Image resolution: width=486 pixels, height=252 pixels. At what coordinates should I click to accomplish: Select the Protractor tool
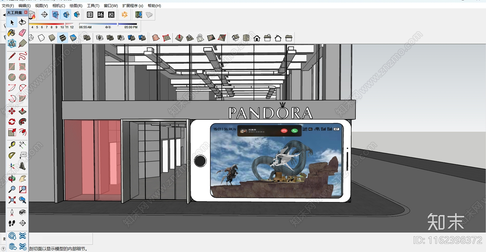point(12,155)
